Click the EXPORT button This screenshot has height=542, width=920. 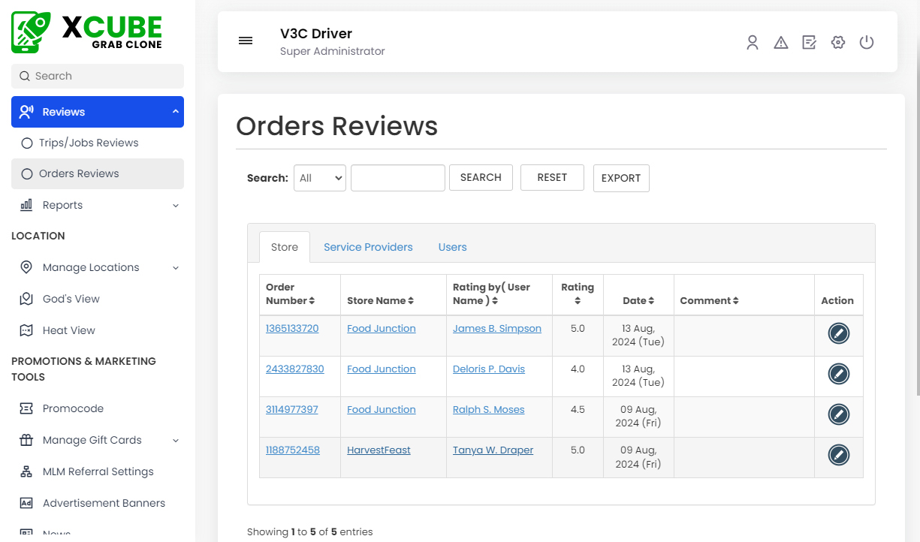[621, 178]
